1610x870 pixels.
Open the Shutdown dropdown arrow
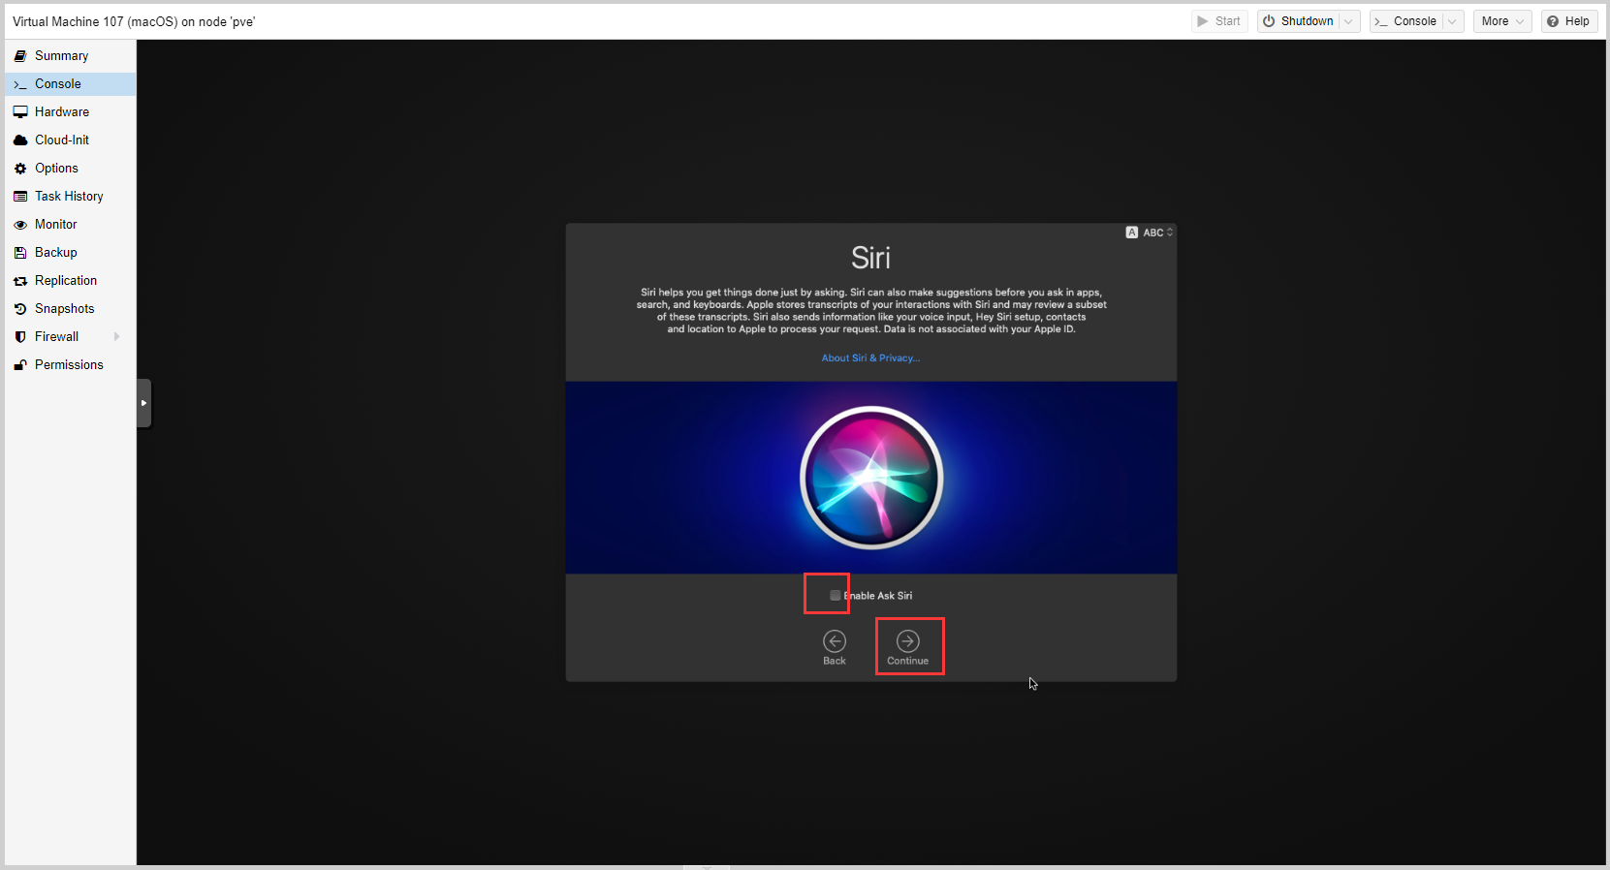[x=1348, y=21]
